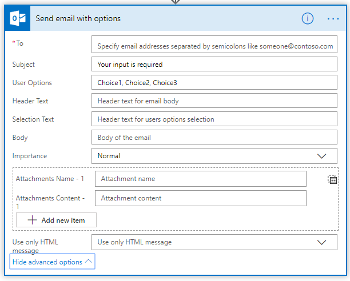Click the Hide advanced options link text

pos(47,262)
